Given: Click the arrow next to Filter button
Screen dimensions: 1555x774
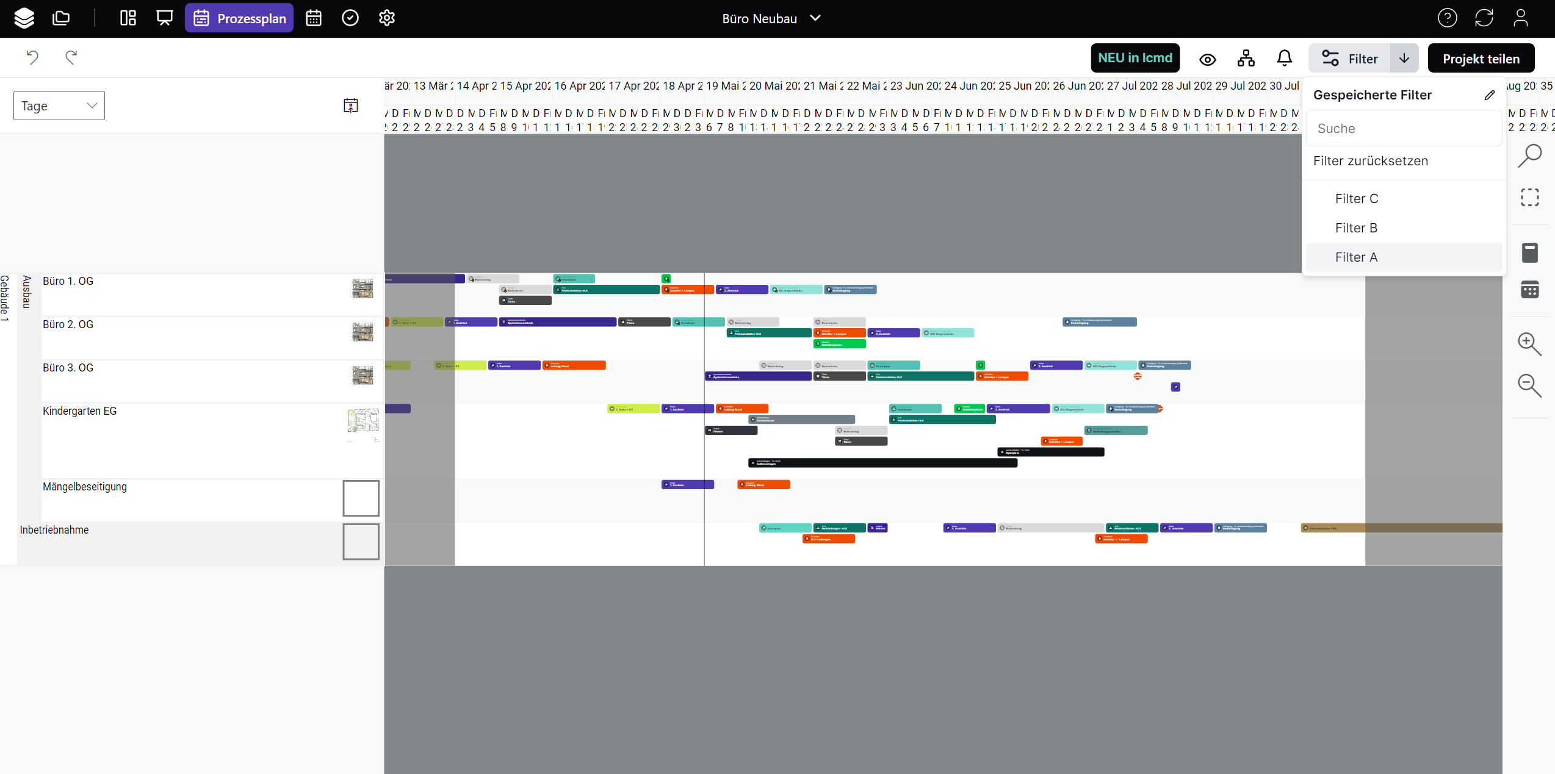Looking at the screenshot, I should tap(1404, 59).
